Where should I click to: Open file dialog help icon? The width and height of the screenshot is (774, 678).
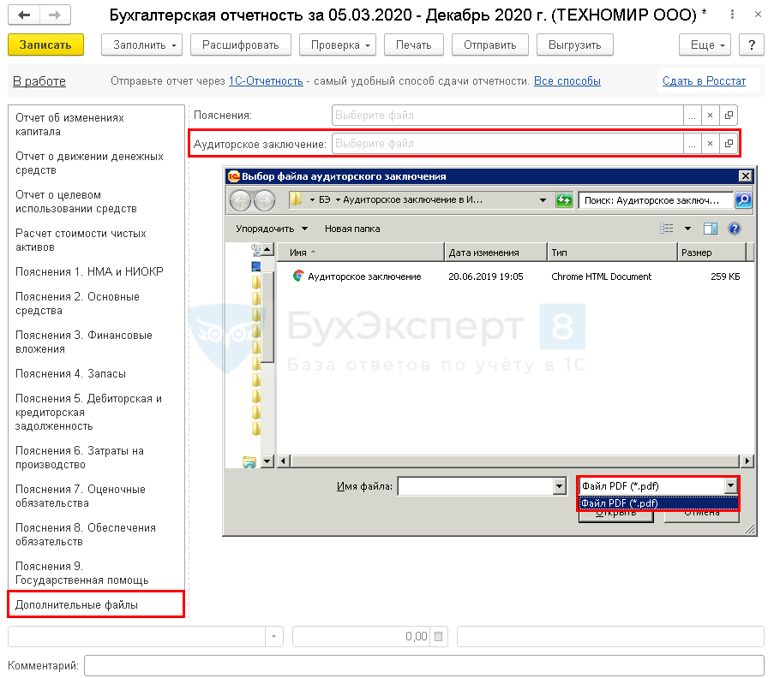pyautogui.click(x=734, y=229)
